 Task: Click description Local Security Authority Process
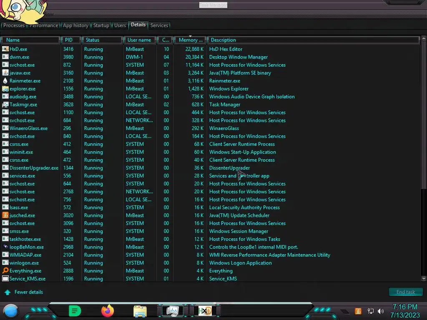point(244,207)
